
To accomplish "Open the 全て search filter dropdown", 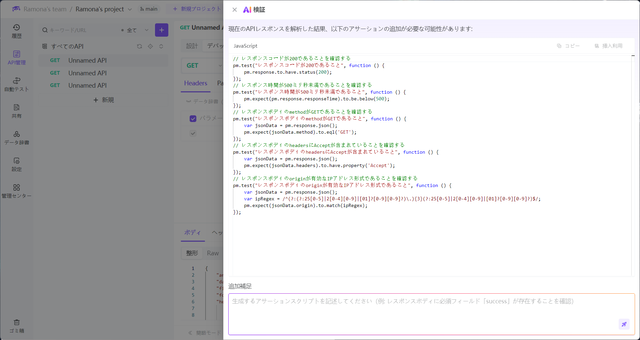I will coord(137,30).
